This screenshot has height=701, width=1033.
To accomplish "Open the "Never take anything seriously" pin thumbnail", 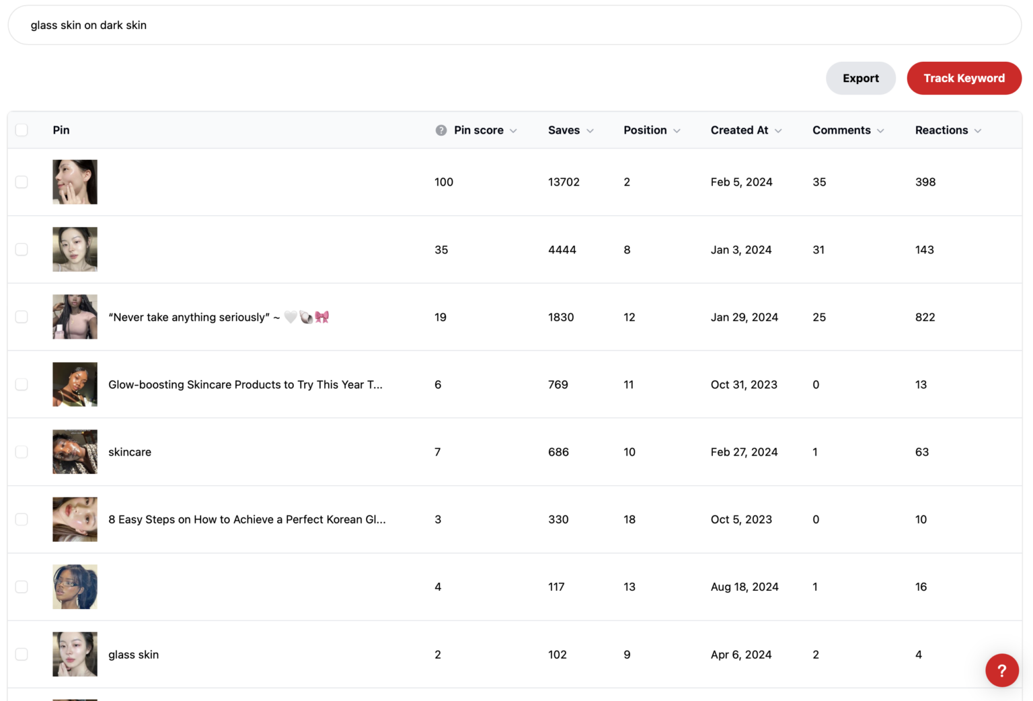I will tap(75, 317).
